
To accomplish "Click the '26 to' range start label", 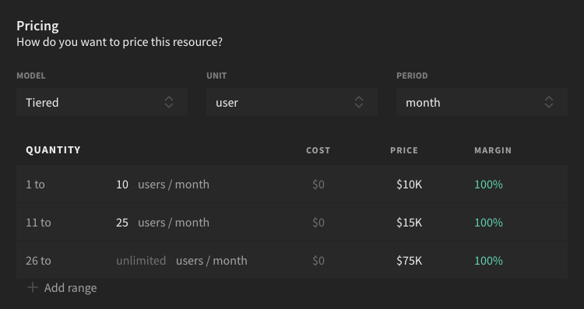I will [38, 260].
